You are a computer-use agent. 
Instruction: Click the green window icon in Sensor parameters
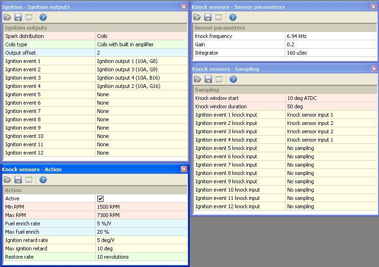coord(218,18)
